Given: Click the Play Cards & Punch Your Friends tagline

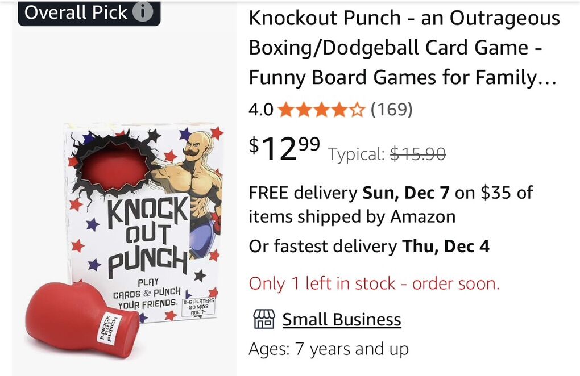Looking at the screenshot, I should coord(148,294).
